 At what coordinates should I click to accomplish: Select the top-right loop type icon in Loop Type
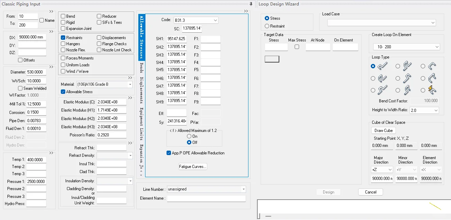point(432,66)
